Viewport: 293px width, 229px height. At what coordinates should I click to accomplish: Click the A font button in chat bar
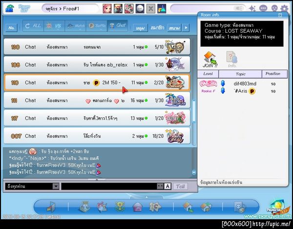pos(167,186)
